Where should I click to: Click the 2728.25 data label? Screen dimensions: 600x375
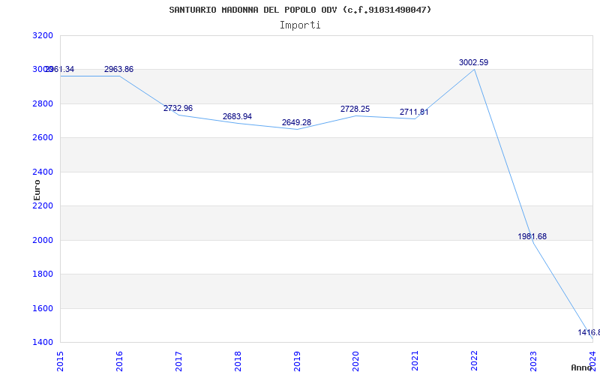tap(355, 109)
